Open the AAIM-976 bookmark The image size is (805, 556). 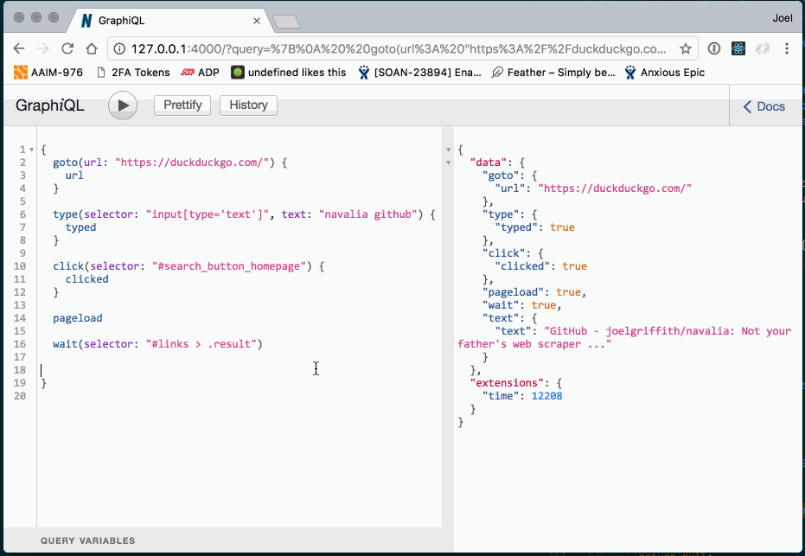48,73
